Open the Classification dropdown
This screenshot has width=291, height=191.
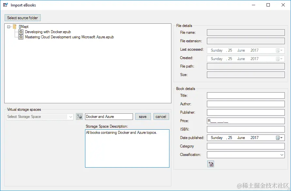(x=282, y=155)
